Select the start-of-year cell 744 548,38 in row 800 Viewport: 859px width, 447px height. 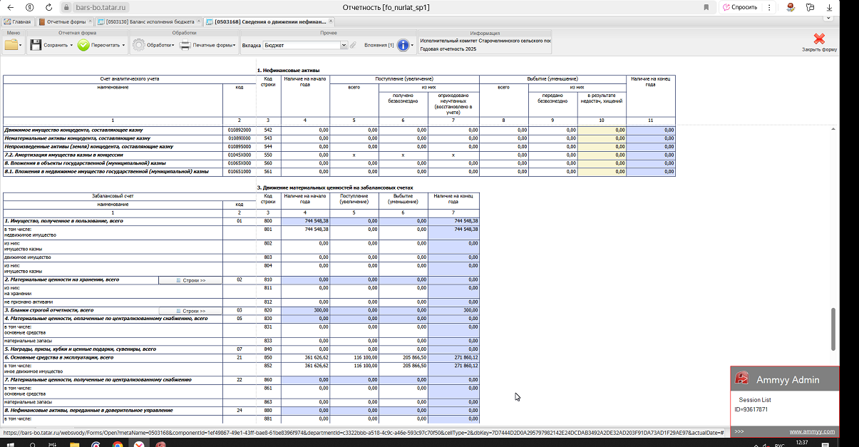coord(305,221)
